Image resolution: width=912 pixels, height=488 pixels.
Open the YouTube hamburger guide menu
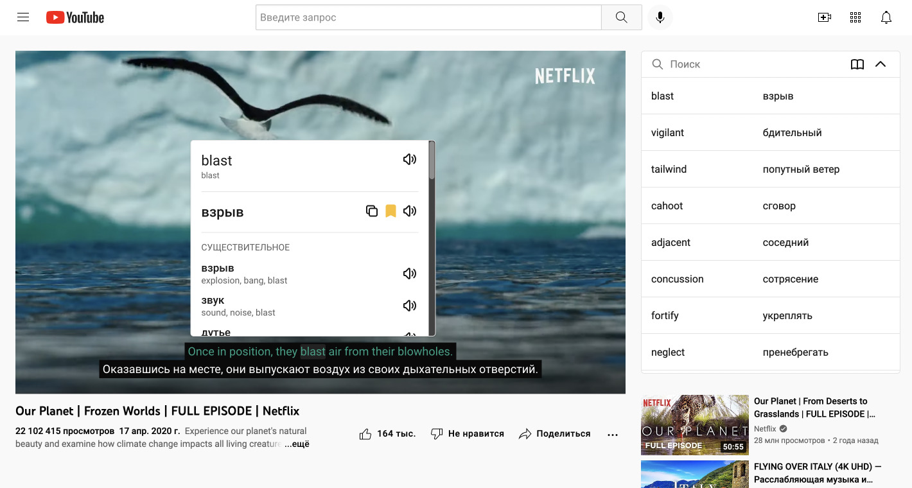coord(23,17)
